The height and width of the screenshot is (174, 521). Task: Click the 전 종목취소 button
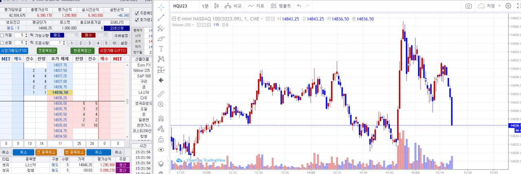[x=47, y=152]
